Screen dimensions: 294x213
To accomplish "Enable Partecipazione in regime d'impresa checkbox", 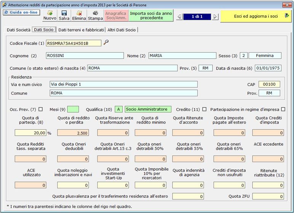I will click(283, 109).
